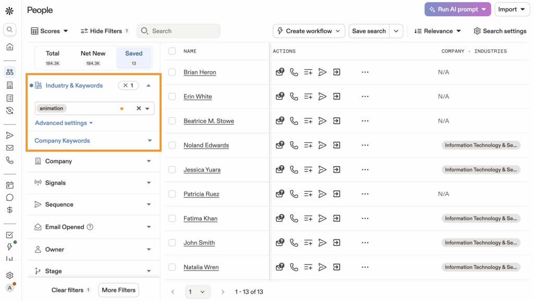Viewport: 534px width, 301px height.
Task: Select the checkbox beside Natalia Wren
Action: pyautogui.click(x=172, y=267)
